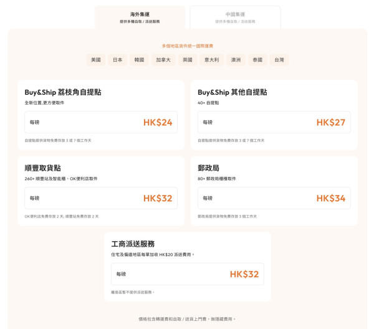The height and width of the screenshot is (329, 374).
Task: Choose the 意大利 region chip
Action: 211,60
